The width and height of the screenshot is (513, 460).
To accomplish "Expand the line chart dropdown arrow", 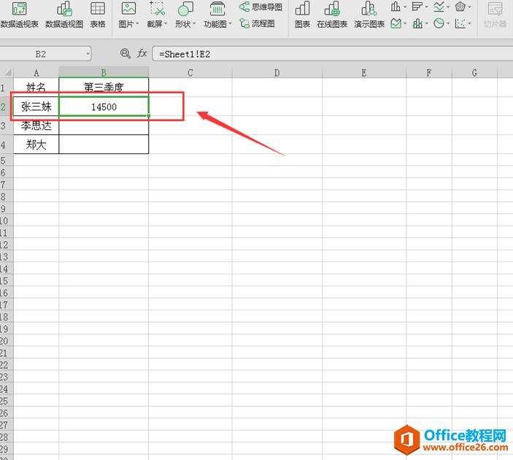I will 448,7.
